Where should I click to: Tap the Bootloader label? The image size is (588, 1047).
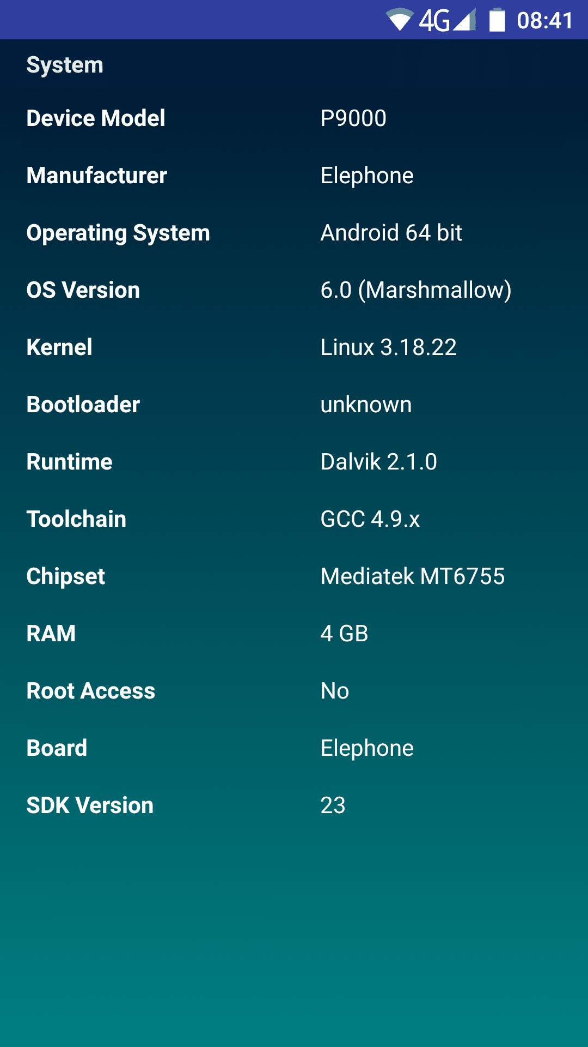[83, 405]
